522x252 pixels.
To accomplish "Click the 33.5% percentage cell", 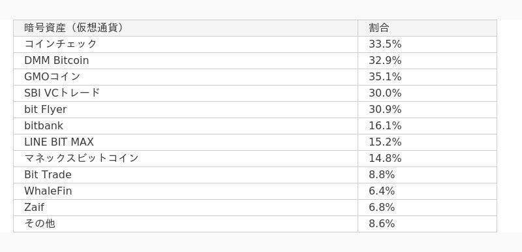I will pos(427,44).
